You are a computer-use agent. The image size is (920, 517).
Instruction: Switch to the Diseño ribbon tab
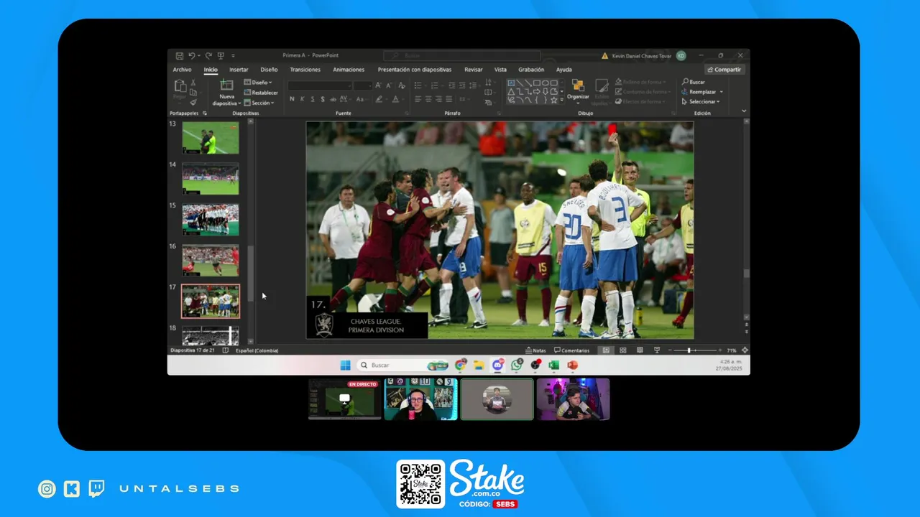point(269,70)
